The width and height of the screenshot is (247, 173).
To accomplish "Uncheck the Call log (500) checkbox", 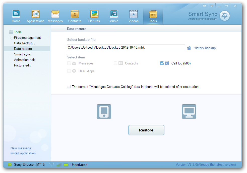I will click(x=162, y=63).
